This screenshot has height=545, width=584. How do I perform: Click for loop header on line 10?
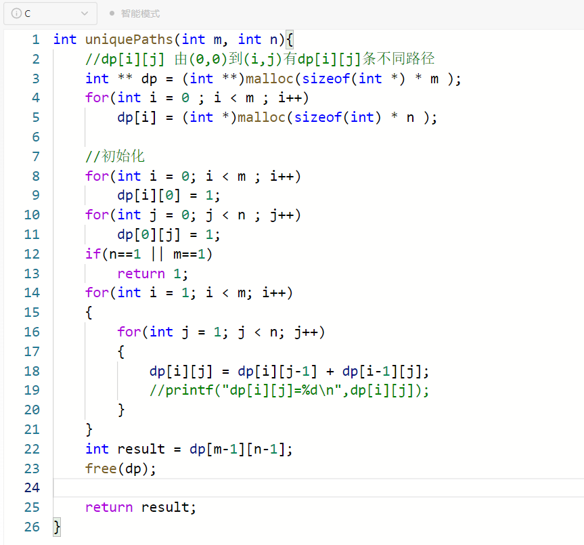(x=193, y=215)
